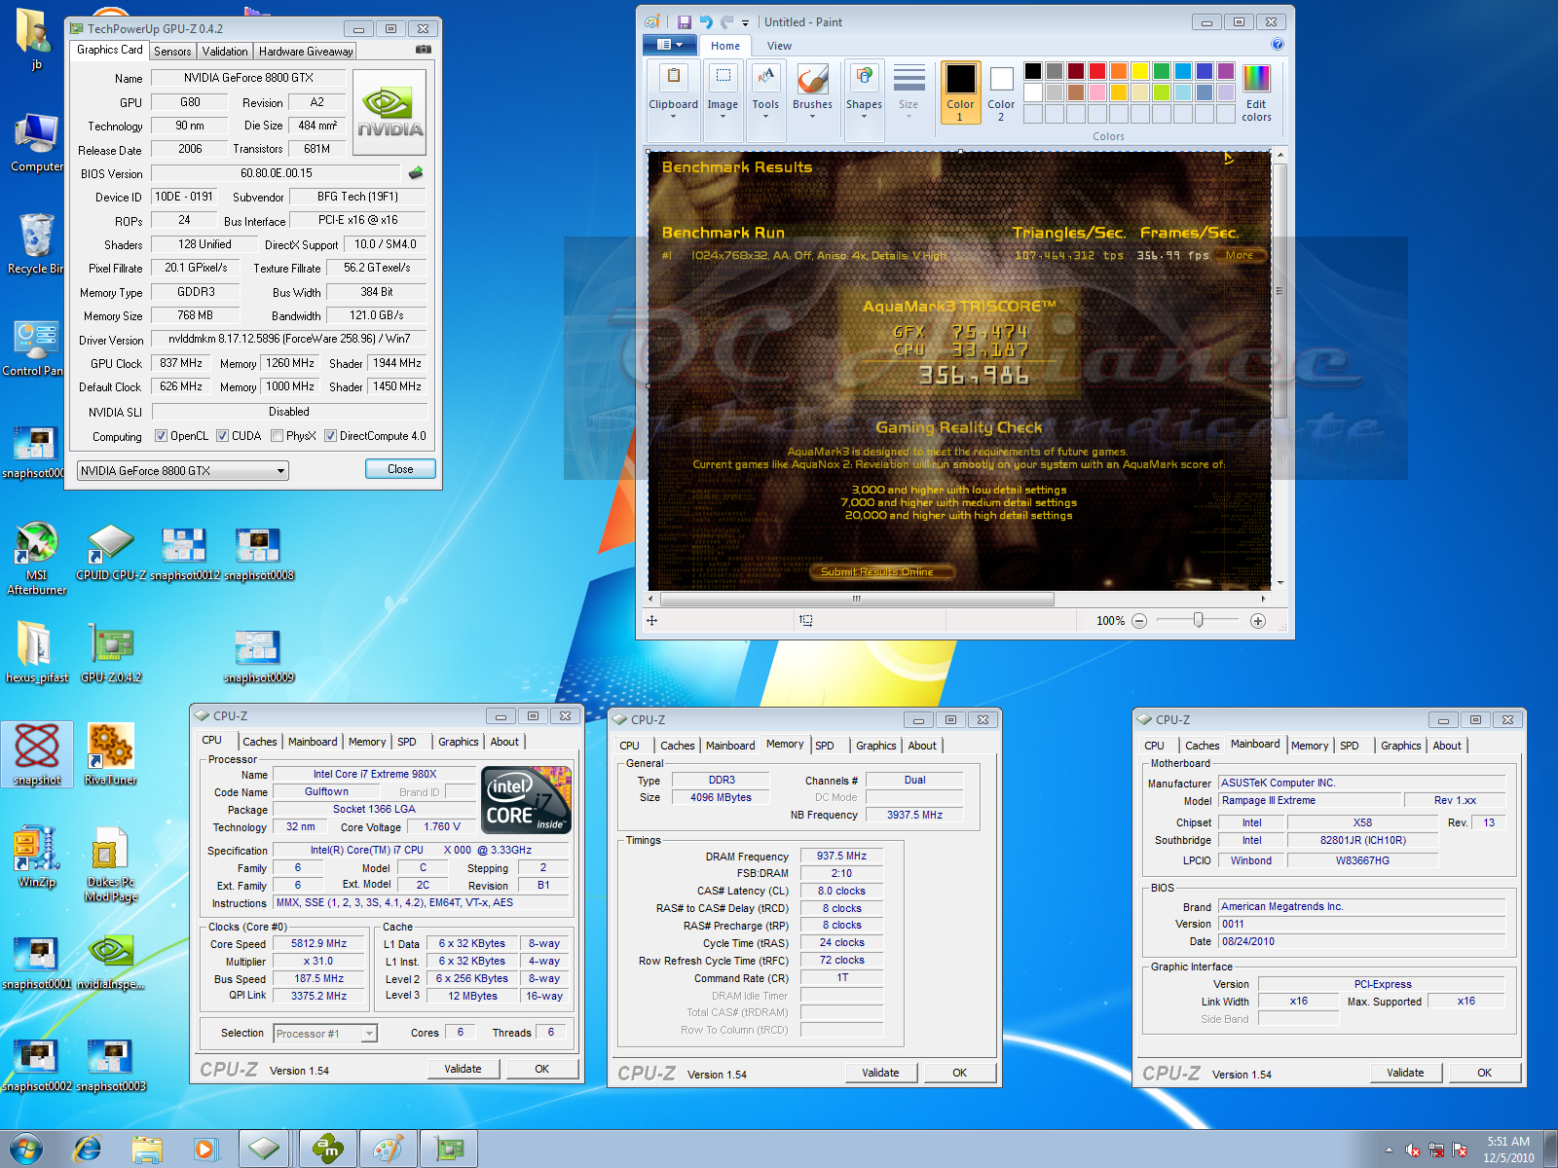Open the Processor #1 selection dropdown in CPU-Z
The image size is (1558, 1168).
[325, 1034]
